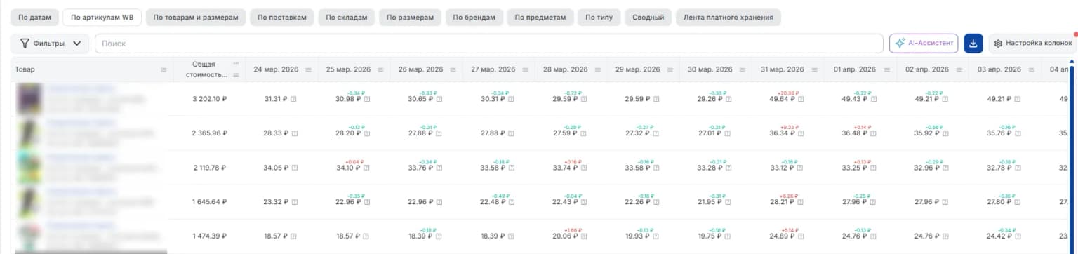
Task: Open the Товар column menu icon
Action: tap(164, 69)
